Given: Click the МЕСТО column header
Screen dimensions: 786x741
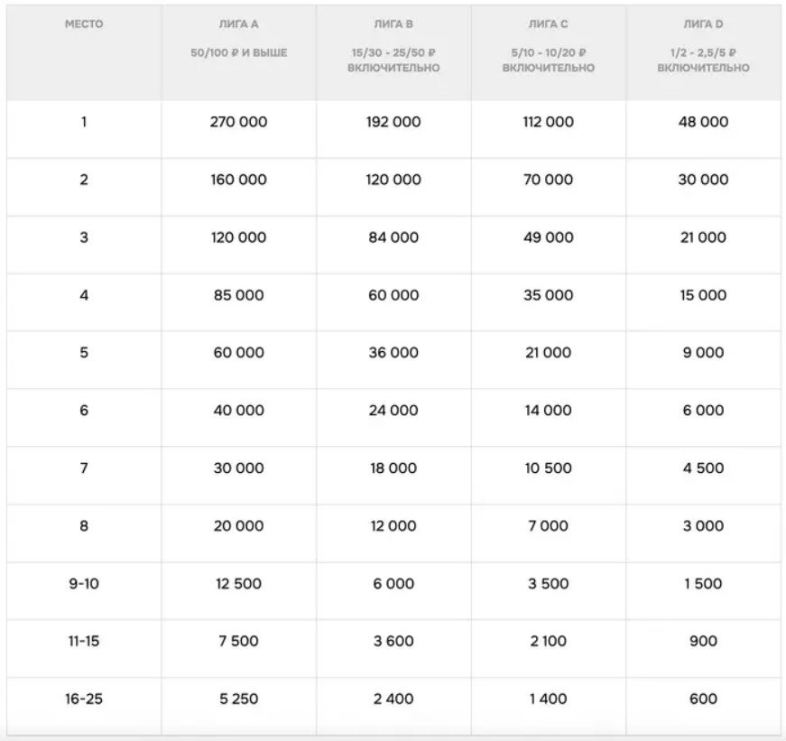Looking at the screenshot, I should (x=84, y=24).
